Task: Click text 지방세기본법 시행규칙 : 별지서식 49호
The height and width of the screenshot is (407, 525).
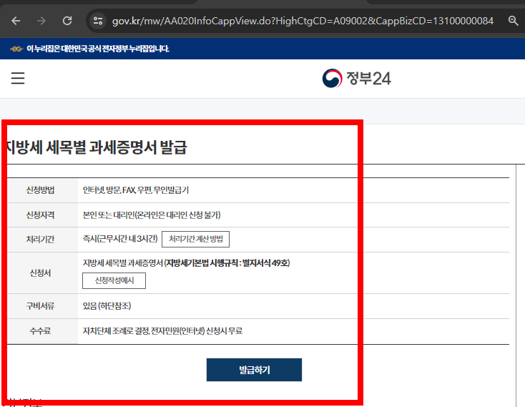Action: click(x=227, y=263)
